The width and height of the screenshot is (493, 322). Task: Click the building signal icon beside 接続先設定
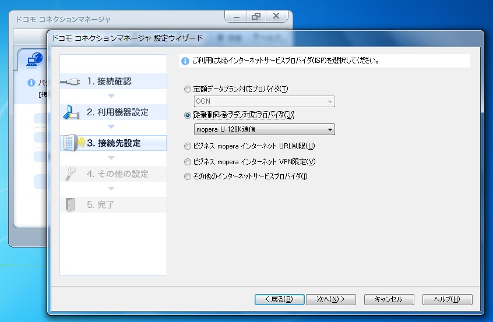(x=73, y=143)
